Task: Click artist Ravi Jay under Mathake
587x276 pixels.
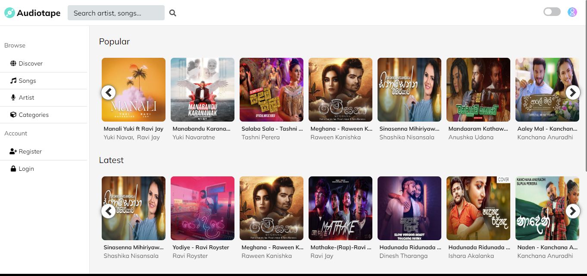Action: (322, 256)
